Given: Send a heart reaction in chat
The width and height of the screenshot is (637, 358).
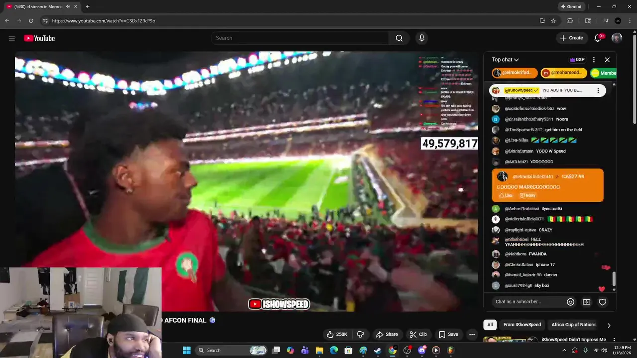Looking at the screenshot, I should pos(602,302).
